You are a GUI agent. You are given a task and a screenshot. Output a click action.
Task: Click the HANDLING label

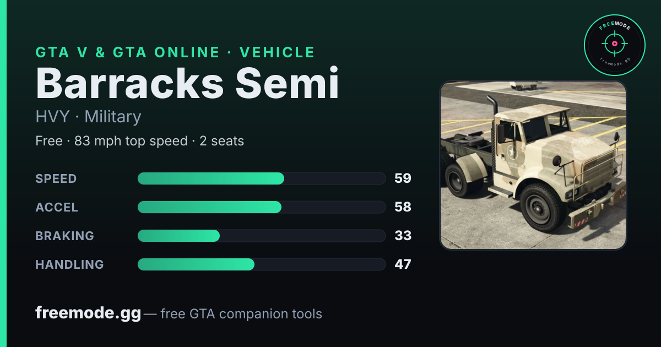(69, 264)
